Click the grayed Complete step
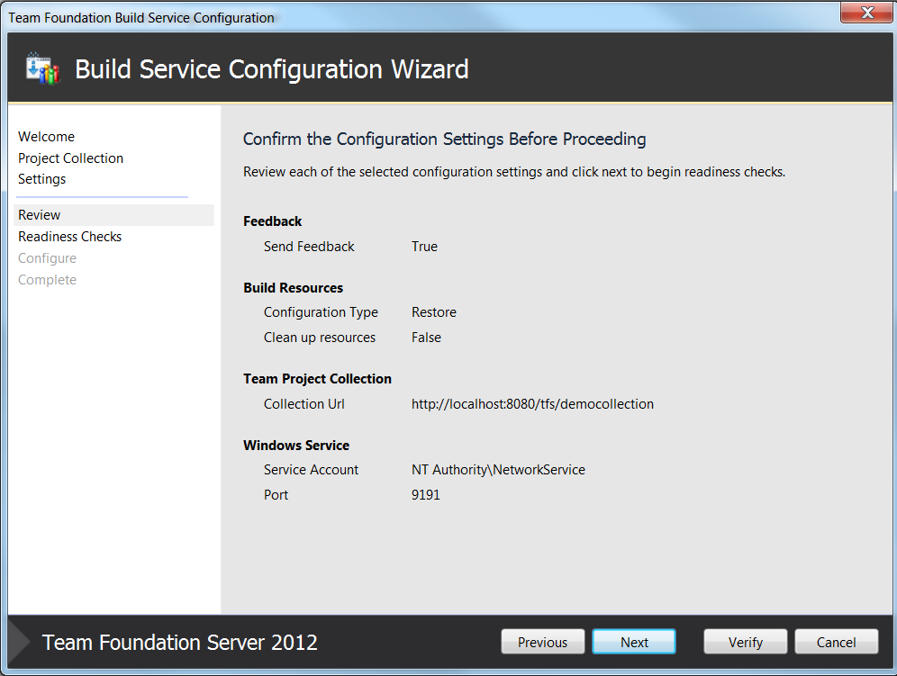The image size is (897, 676). [x=47, y=280]
